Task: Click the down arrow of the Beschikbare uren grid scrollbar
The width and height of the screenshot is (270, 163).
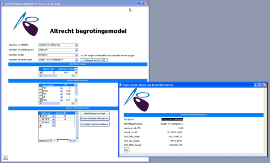Action: coord(76,72)
